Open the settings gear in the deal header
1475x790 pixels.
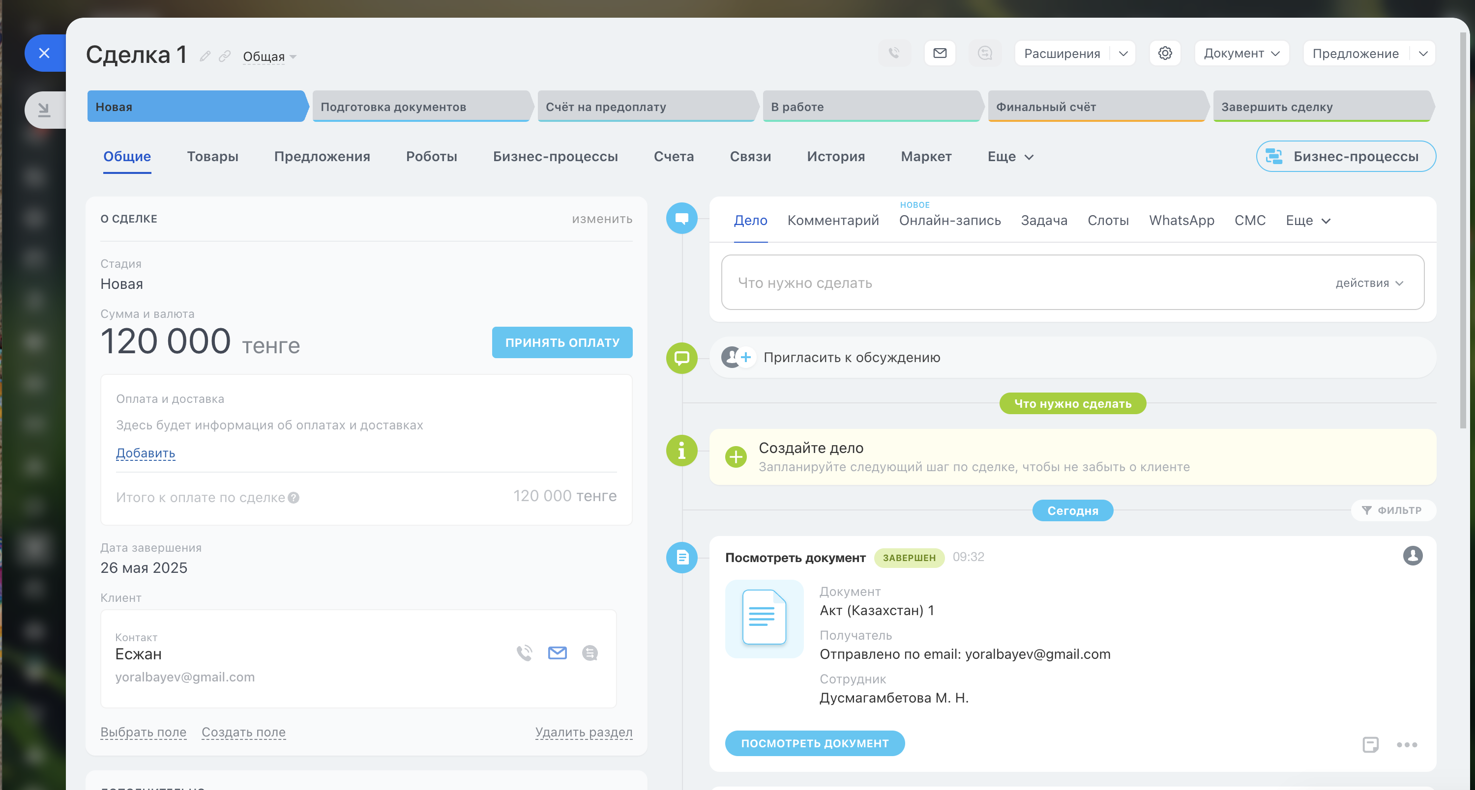[x=1165, y=53]
